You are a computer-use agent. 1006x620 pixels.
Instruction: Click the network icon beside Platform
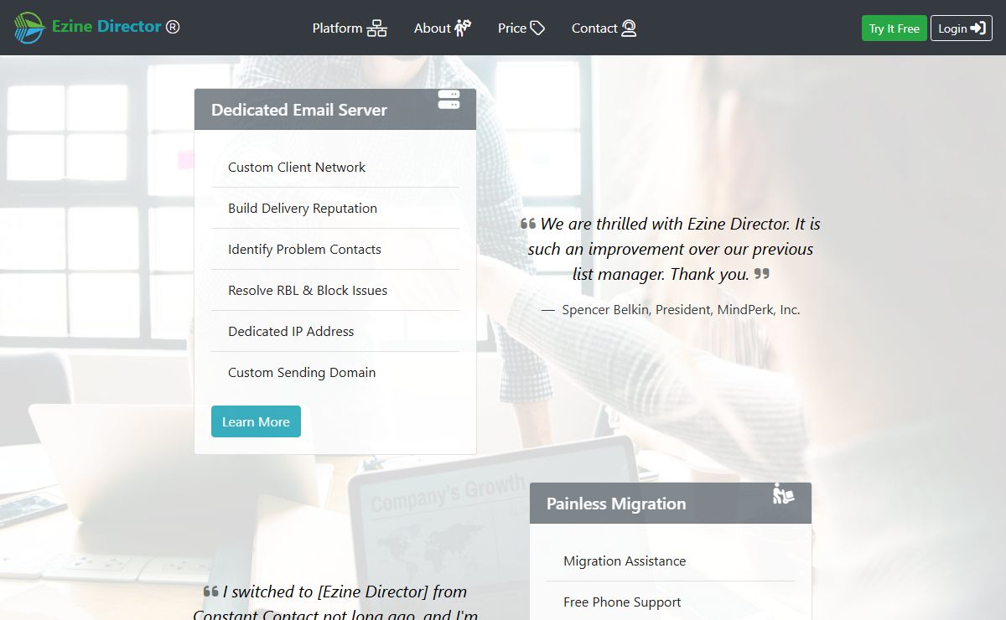point(377,28)
